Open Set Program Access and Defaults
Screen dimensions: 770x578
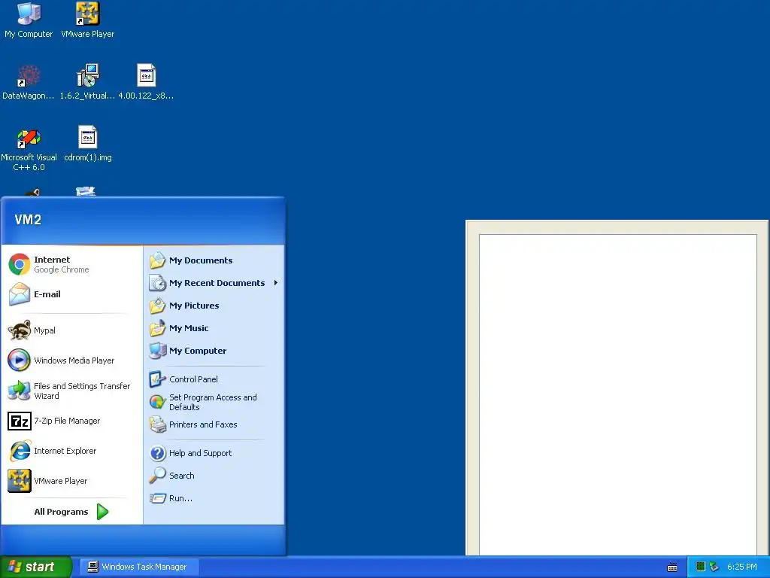(x=214, y=402)
